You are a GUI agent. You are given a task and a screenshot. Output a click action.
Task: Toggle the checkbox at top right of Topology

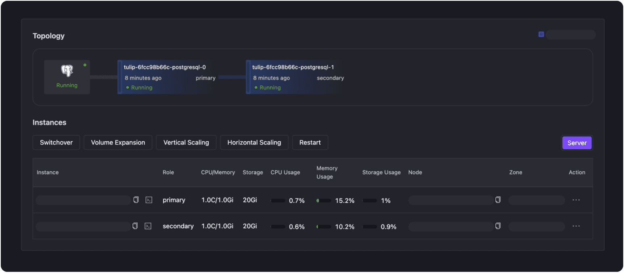541,34
